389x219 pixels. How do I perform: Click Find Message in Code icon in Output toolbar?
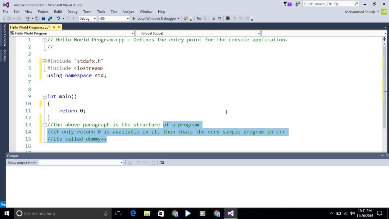pyautogui.click(x=130, y=163)
